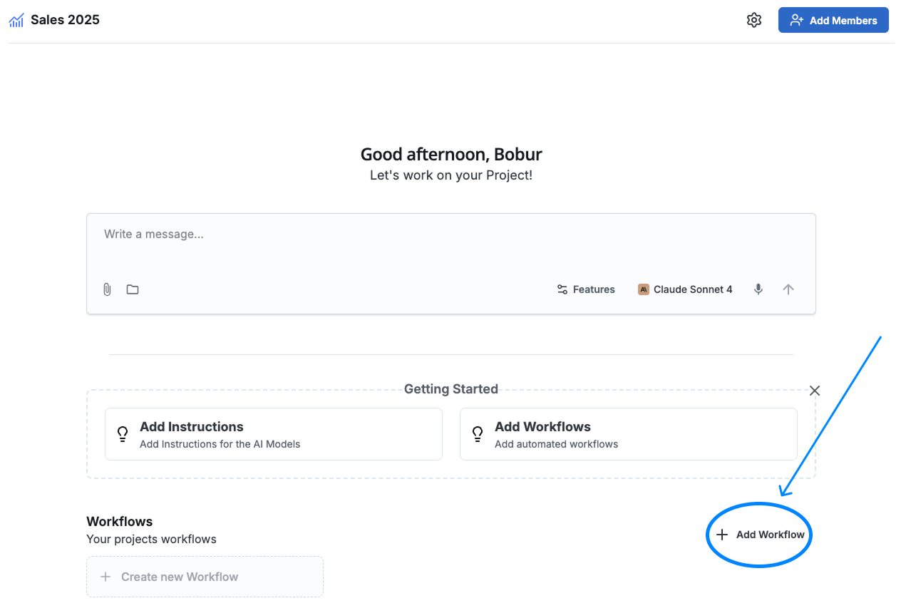Open the Claude Sonnet 4 model selector
The height and width of the screenshot is (613, 906).
pyautogui.click(x=685, y=289)
